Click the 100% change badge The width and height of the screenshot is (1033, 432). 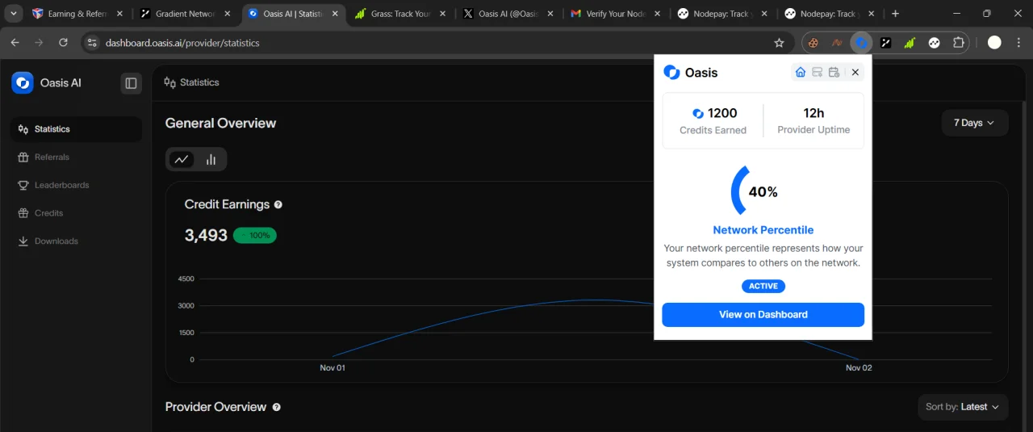pos(255,236)
